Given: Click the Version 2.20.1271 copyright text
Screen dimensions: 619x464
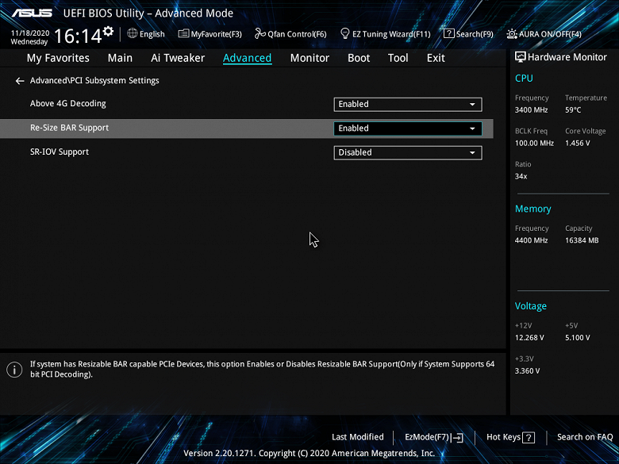Looking at the screenshot, I should pyautogui.click(x=309, y=453).
